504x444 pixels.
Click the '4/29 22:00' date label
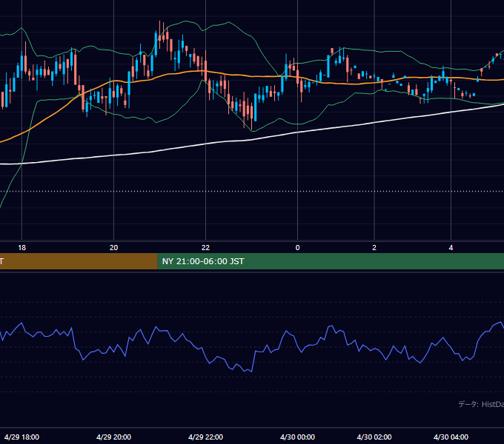pyautogui.click(x=206, y=437)
